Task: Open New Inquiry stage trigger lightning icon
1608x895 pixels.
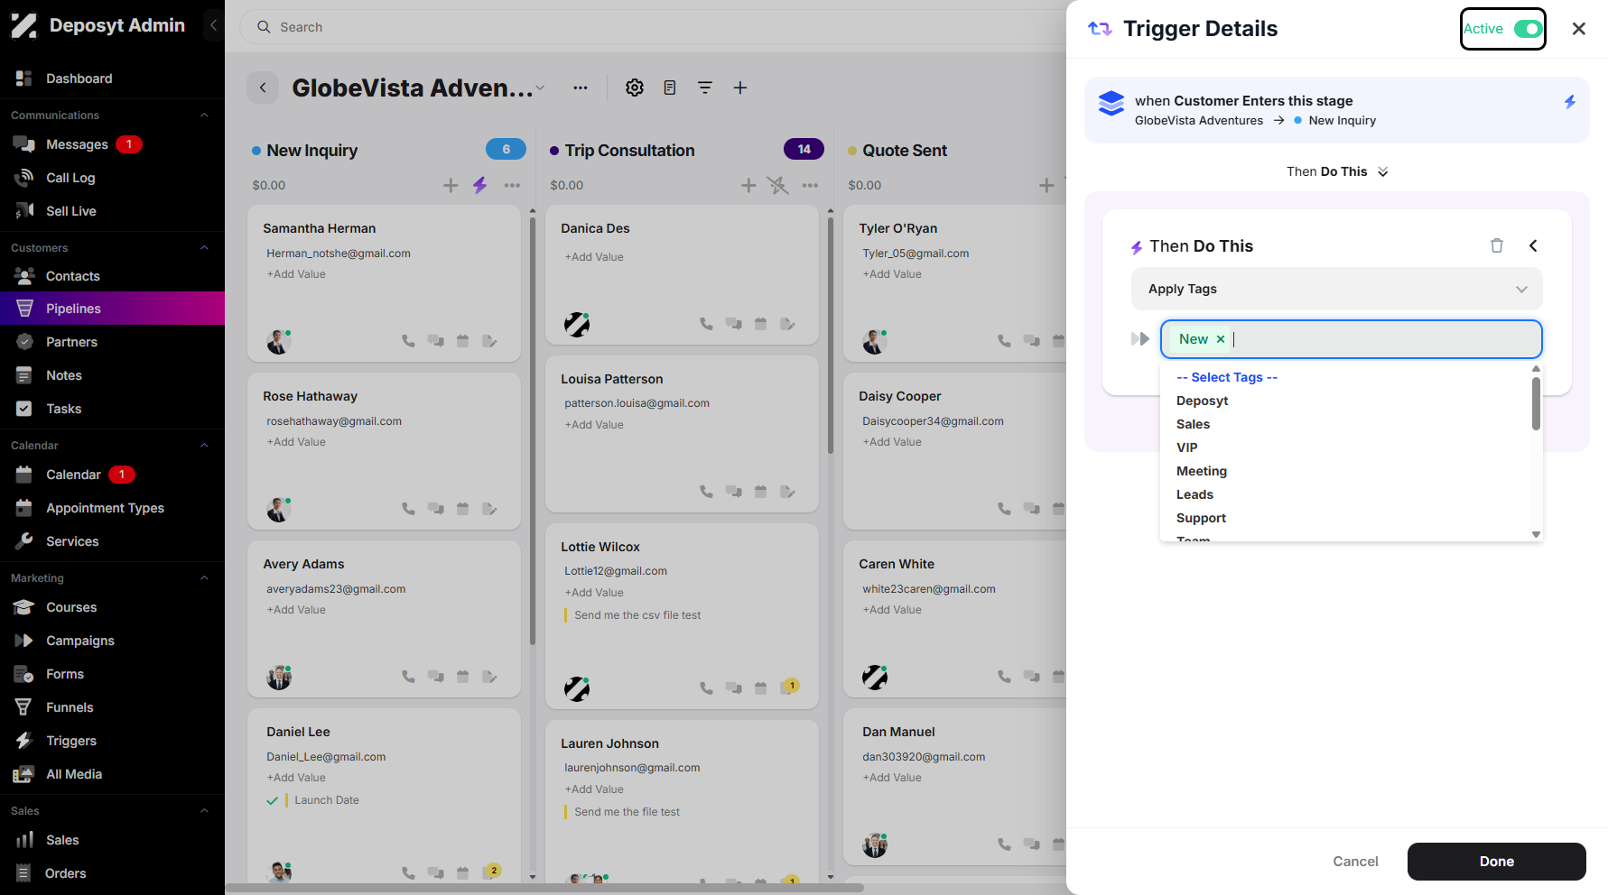Action: click(x=479, y=185)
